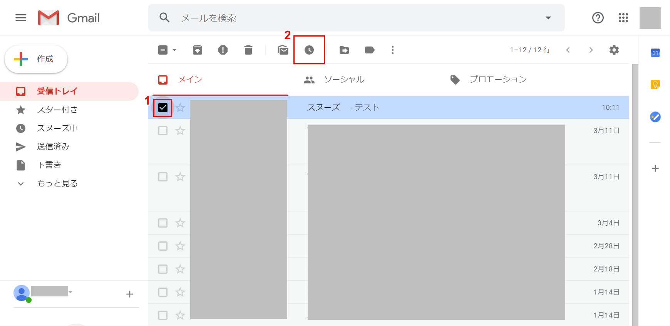Open the select-all checkbox dropdown arrow
This screenshot has height=326, width=670.
click(174, 50)
